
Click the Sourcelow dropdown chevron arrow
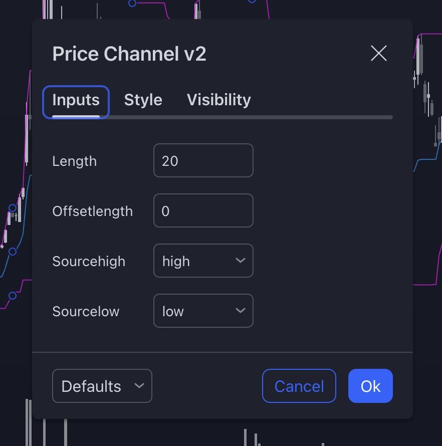(x=240, y=311)
